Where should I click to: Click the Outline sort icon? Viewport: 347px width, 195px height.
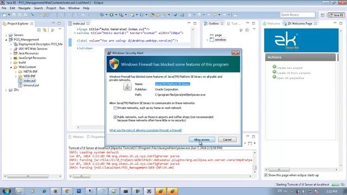coord(241,30)
